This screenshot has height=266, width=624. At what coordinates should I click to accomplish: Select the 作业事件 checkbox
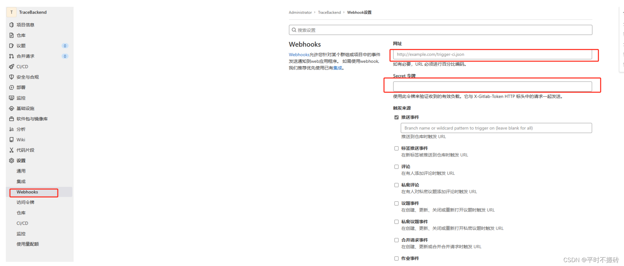coord(396,259)
